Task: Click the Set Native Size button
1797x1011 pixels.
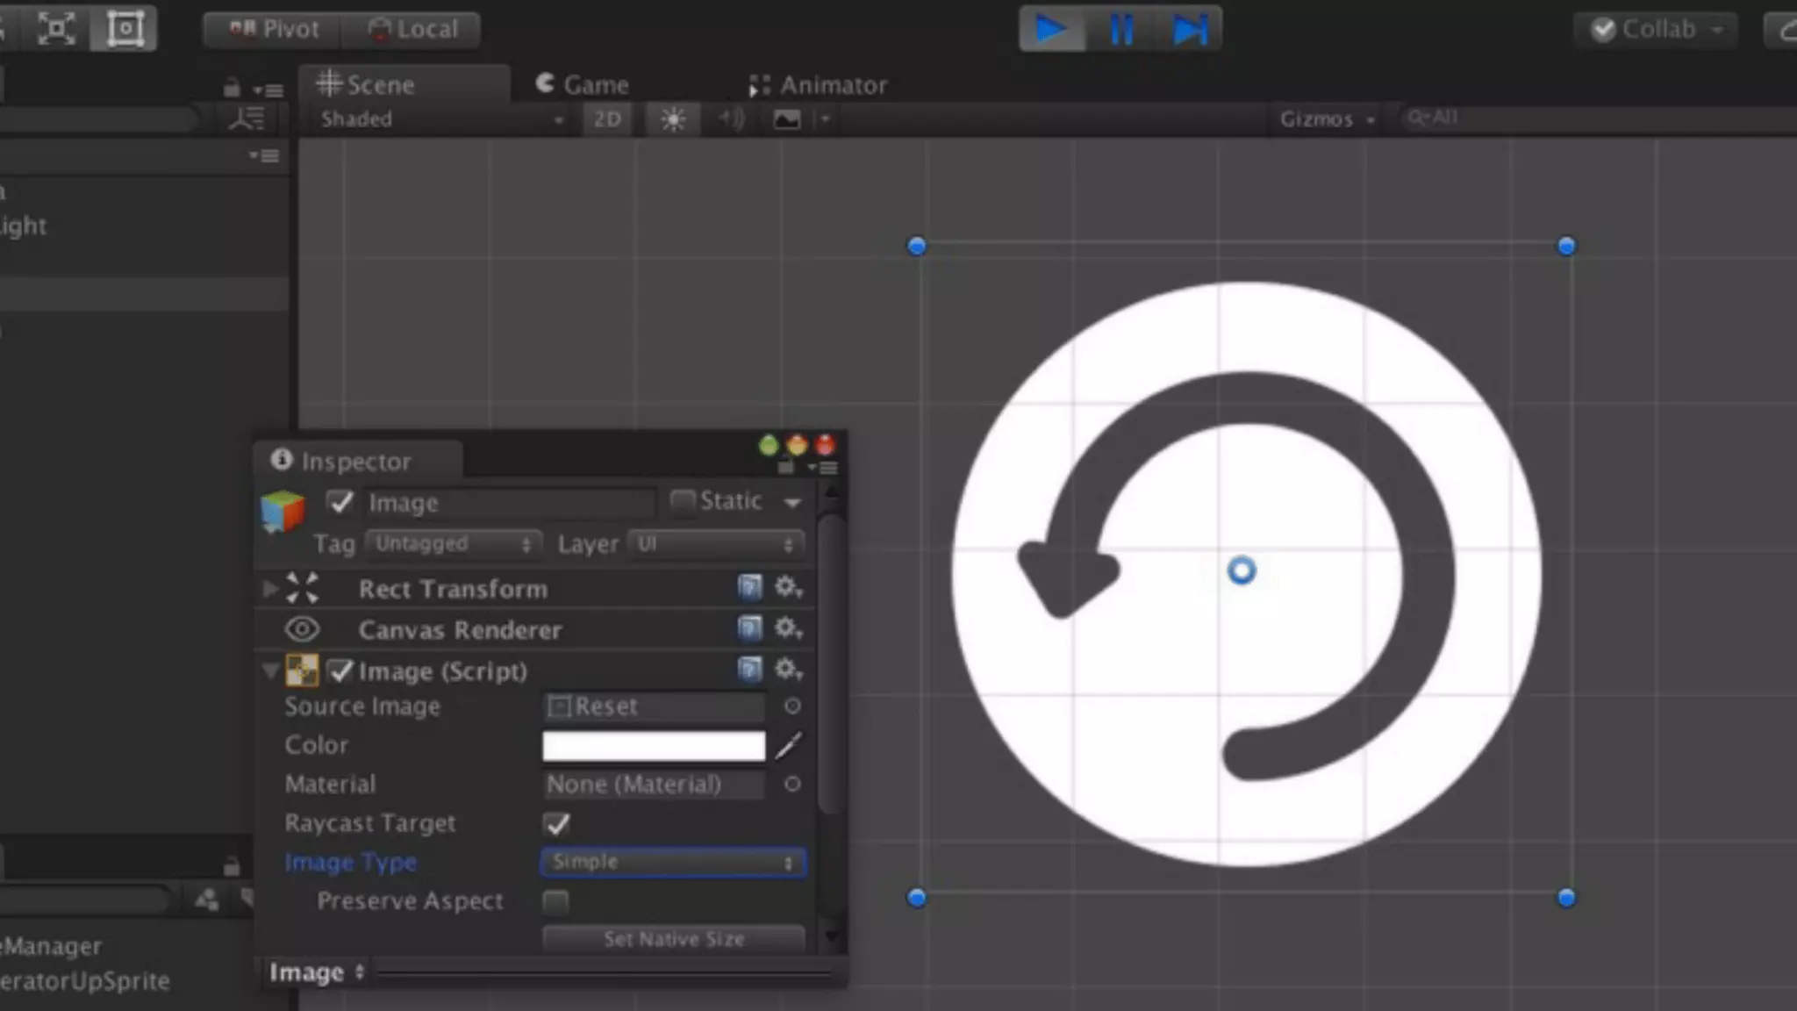Action: click(x=673, y=939)
